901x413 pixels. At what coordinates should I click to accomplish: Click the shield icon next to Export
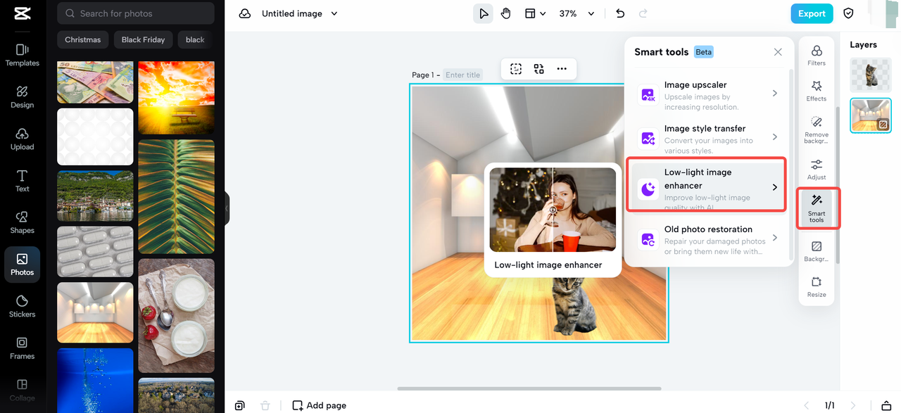pyautogui.click(x=848, y=13)
